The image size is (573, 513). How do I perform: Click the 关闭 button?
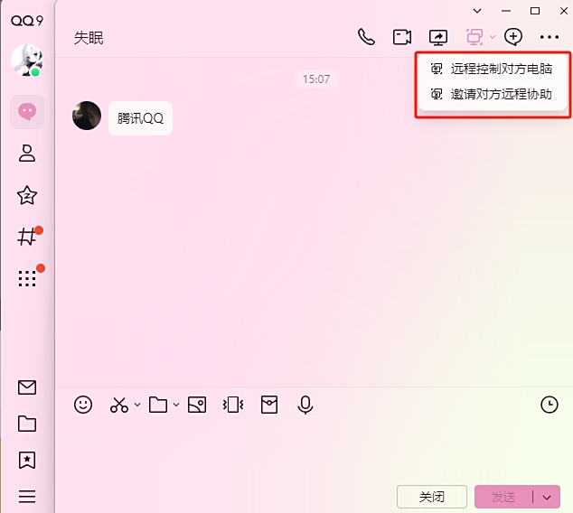[x=432, y=497]
